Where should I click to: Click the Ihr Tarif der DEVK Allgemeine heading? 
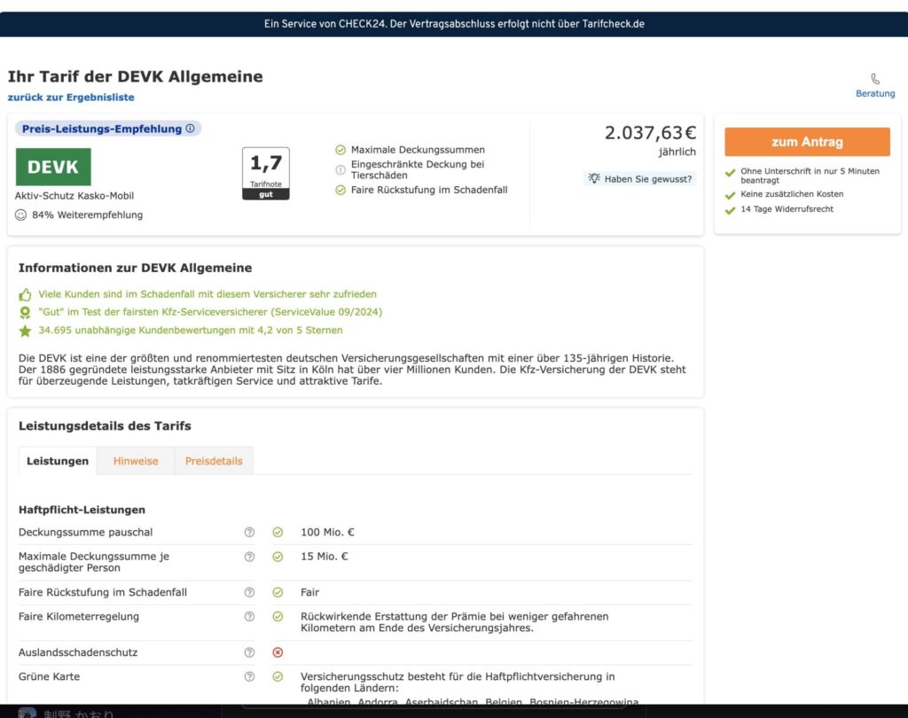(x=135, y=76)
